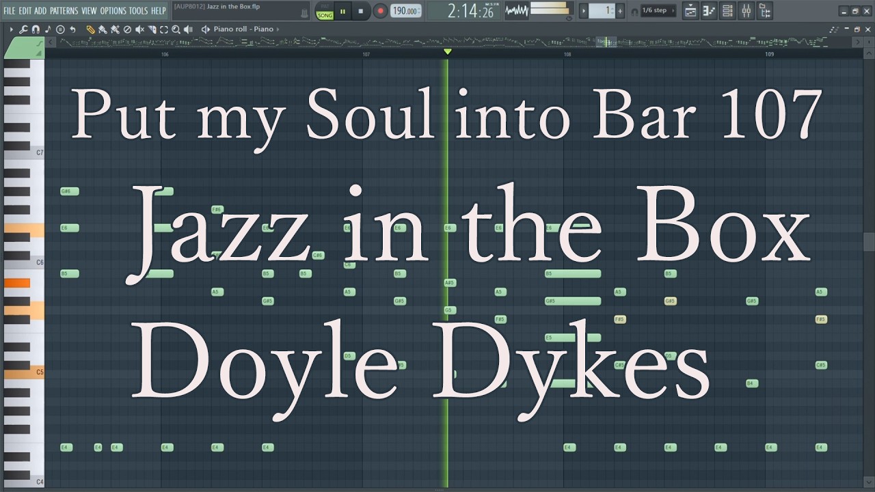Viewport: 875px width, 492px height.
Task: Open the Mixer view icon
Action: pyautogui.click(x=746, y=11)
